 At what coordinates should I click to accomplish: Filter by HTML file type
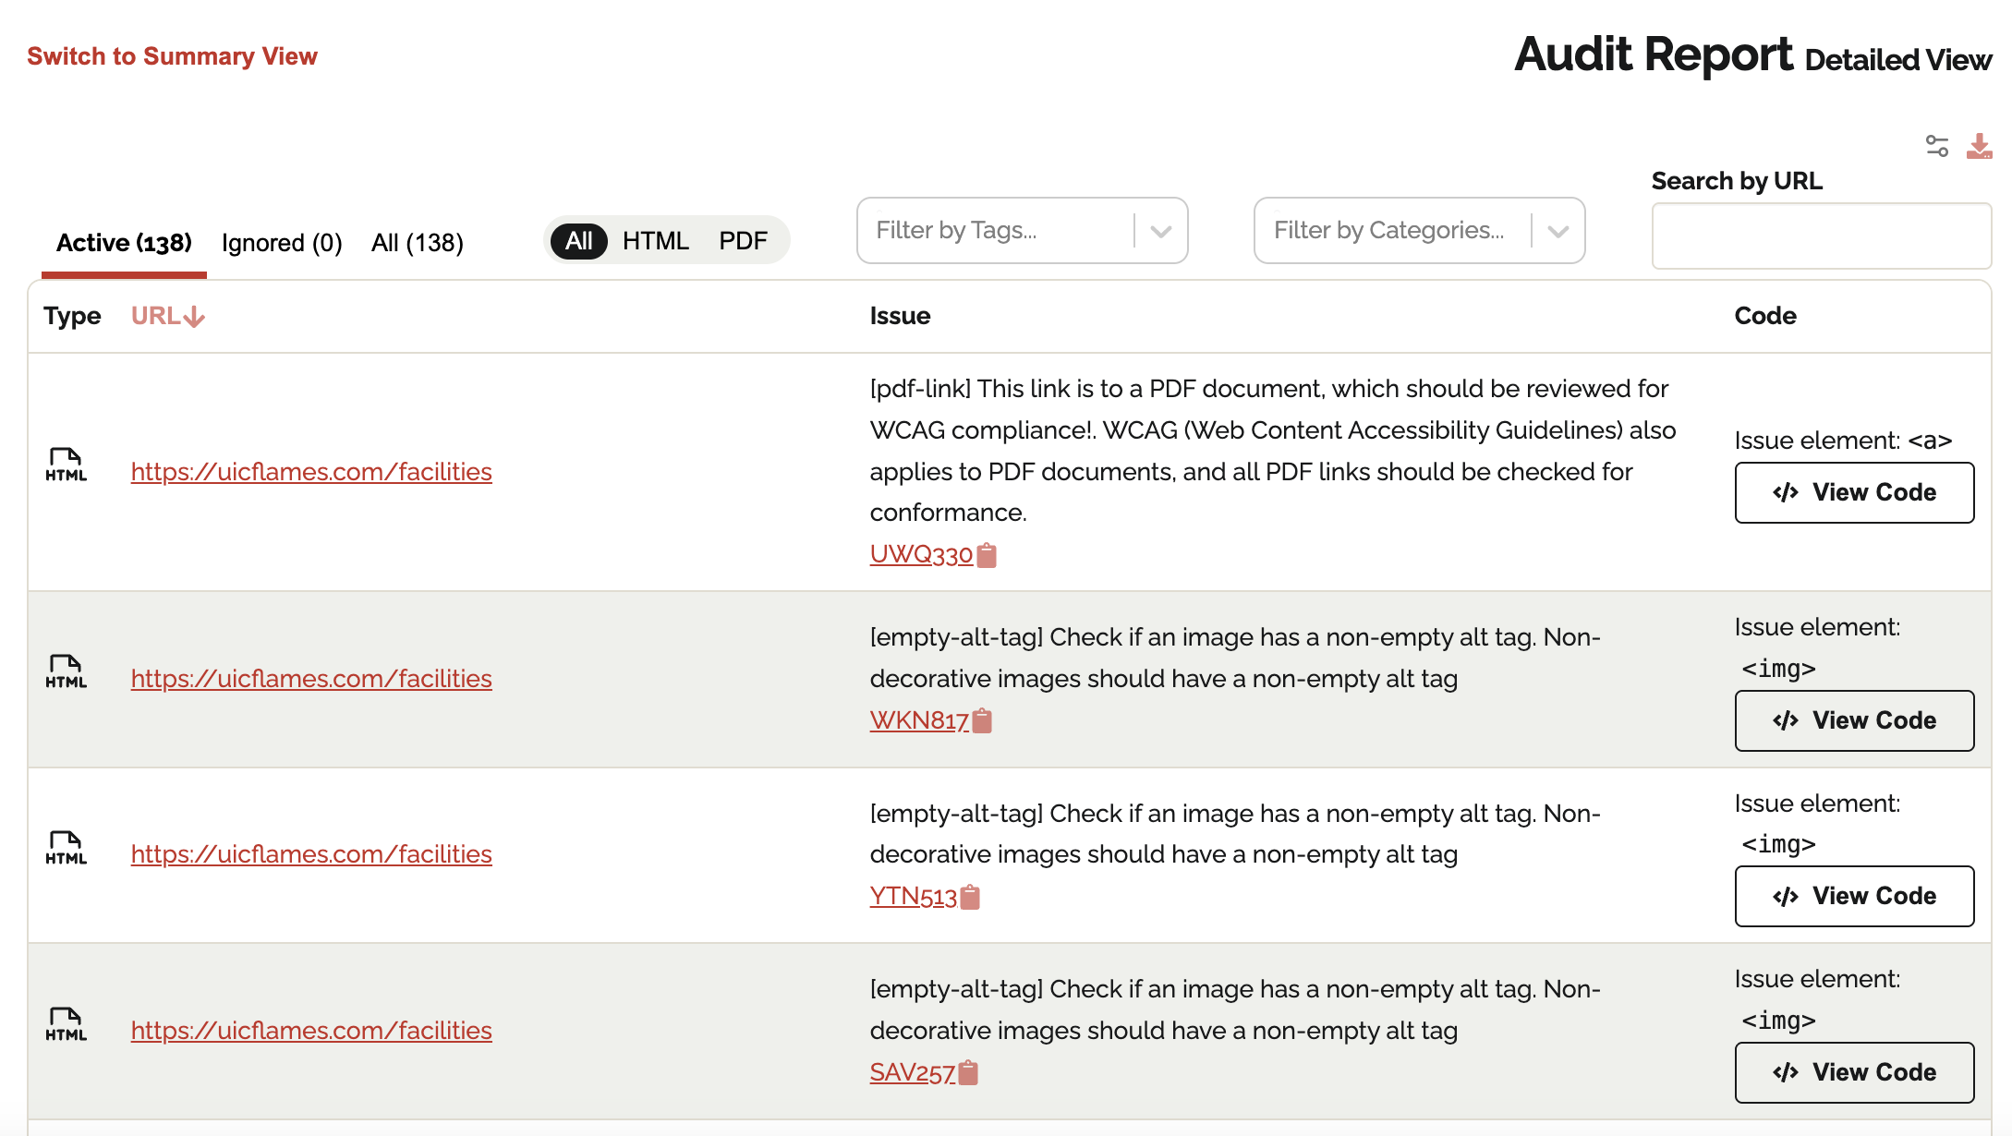pos(656,241)
